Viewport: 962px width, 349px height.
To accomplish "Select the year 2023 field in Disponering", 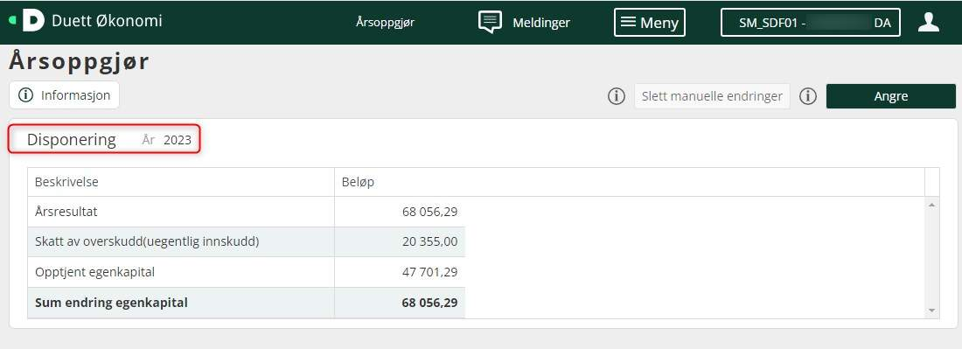I will coord(178,140).
